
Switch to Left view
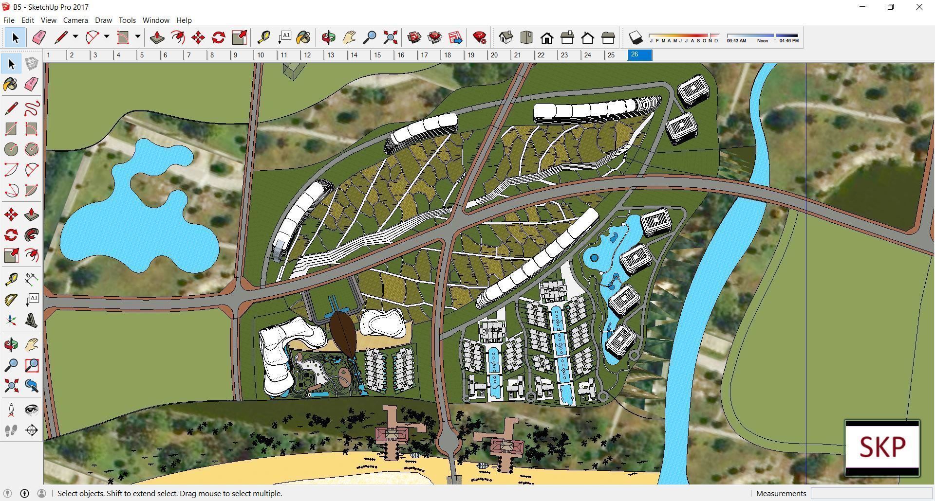tap(608, 37)
